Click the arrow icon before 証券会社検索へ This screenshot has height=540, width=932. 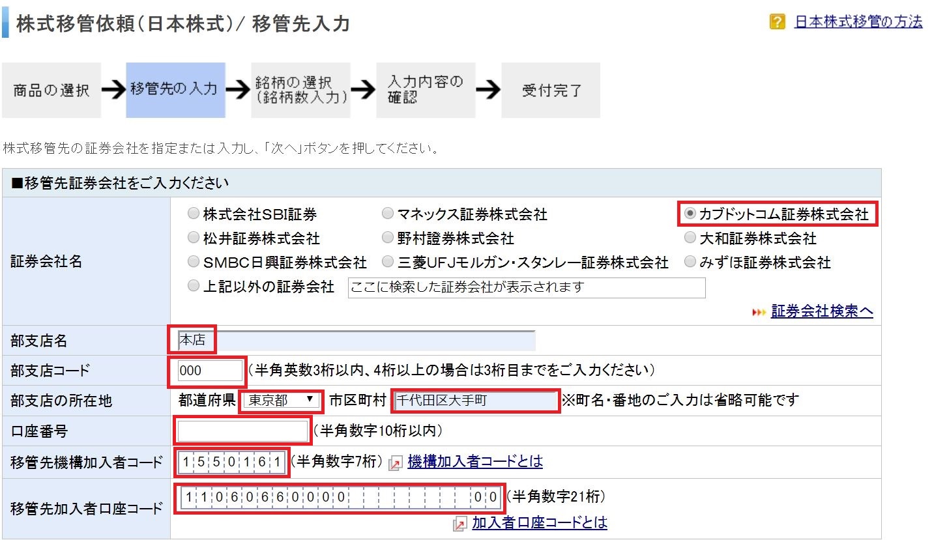tap(759, 313)
